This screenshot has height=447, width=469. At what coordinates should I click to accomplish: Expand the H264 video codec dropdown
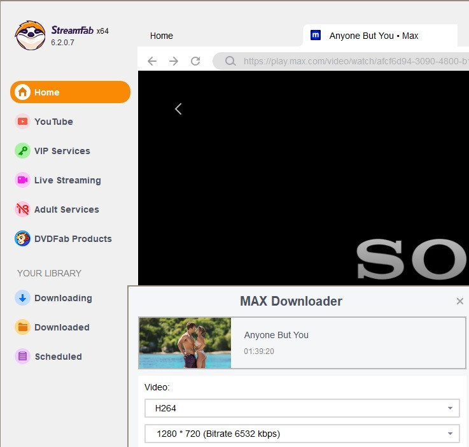pos(302,408)
